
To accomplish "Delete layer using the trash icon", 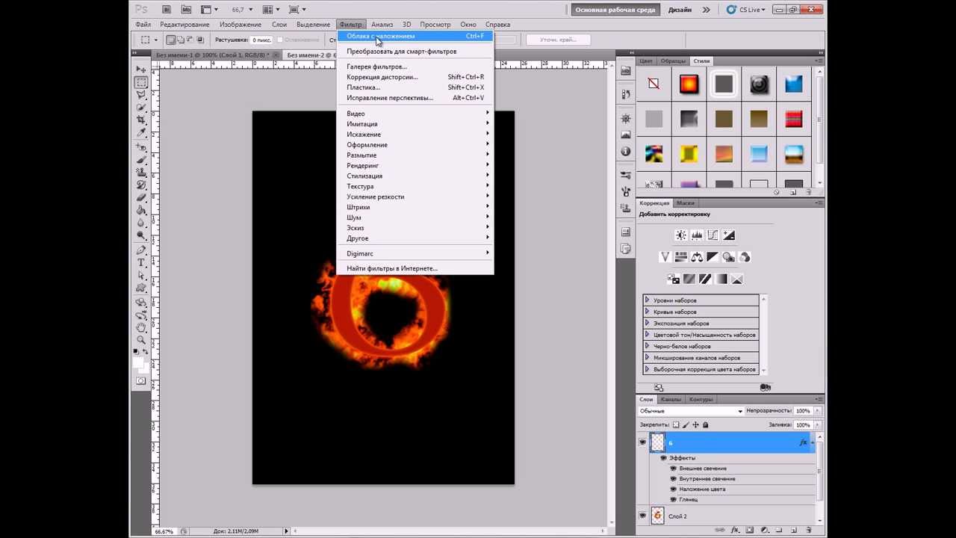I will click(809, 530).
